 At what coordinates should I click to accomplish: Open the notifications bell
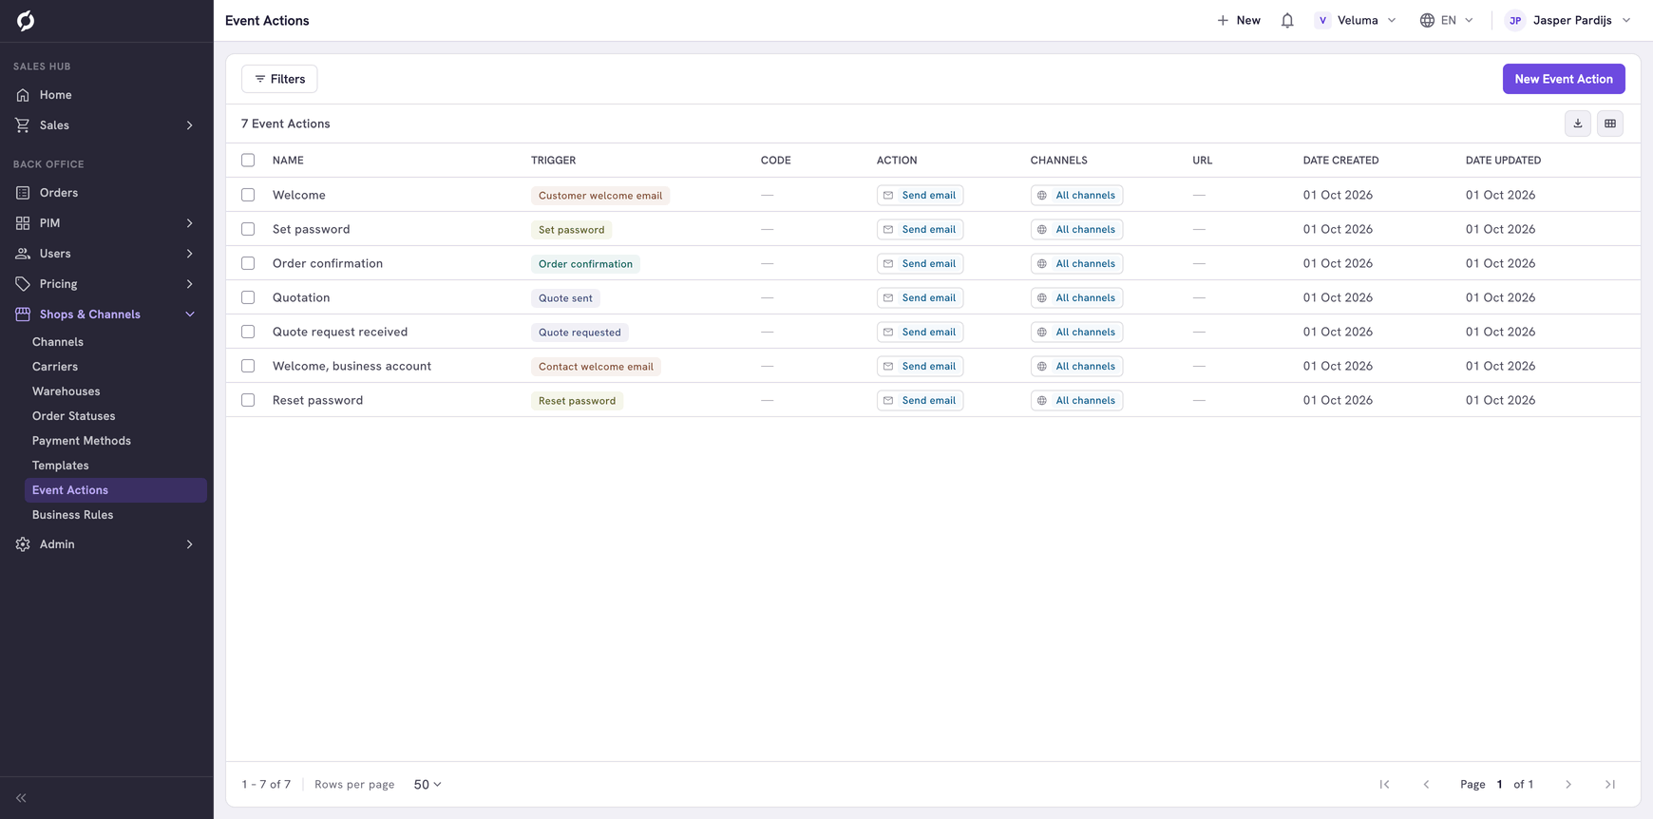(x=1287, y=20)
